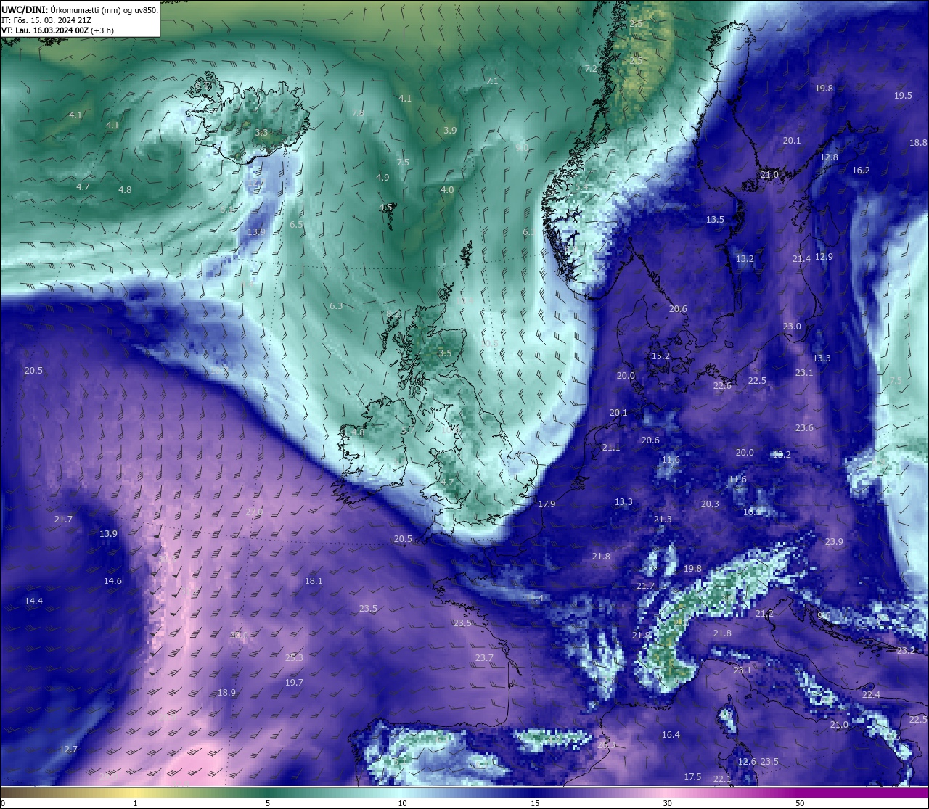Select the 22.6 map value

click(x=722, y=386)
